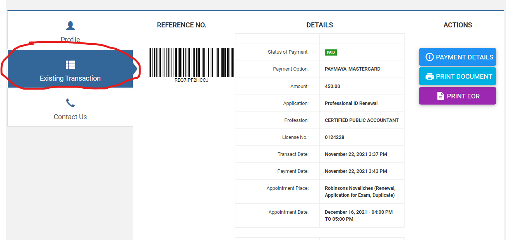Click the DETAILS column header

click(x=320, y=25)
